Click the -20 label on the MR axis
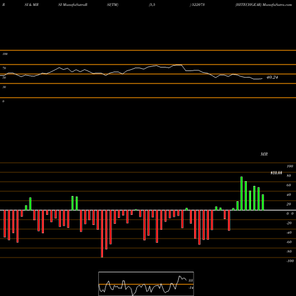 289,223
